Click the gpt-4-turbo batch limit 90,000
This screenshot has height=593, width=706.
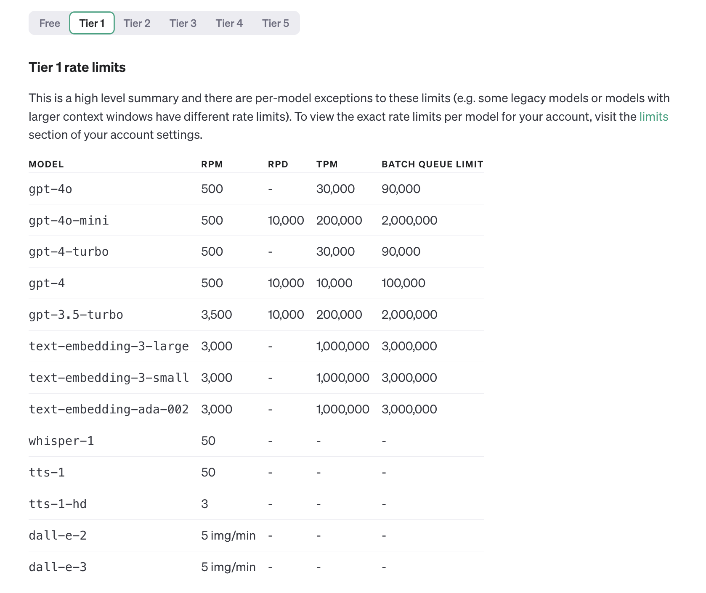401,251
